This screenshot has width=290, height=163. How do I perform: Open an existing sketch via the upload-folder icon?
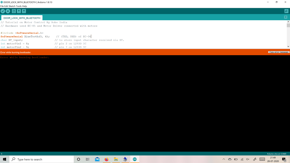18,11
